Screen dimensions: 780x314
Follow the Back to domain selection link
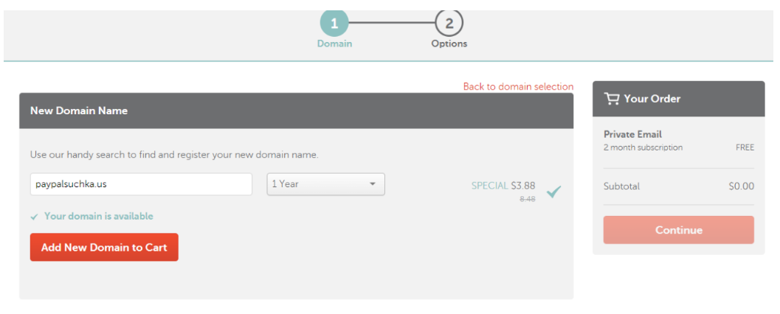pos(518,87)
